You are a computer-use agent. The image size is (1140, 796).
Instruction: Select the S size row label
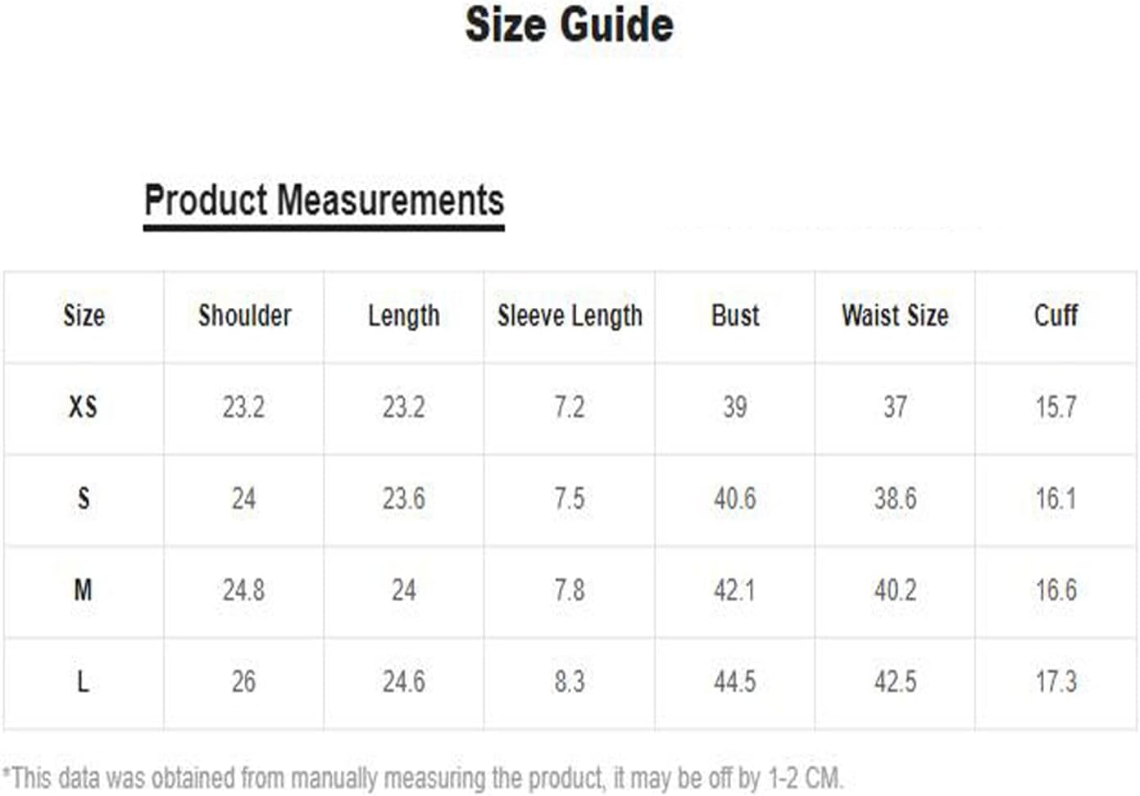(84, 499)
